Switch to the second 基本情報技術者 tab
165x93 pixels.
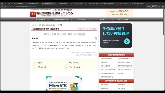pyautogui.click(x=34, y=3)
